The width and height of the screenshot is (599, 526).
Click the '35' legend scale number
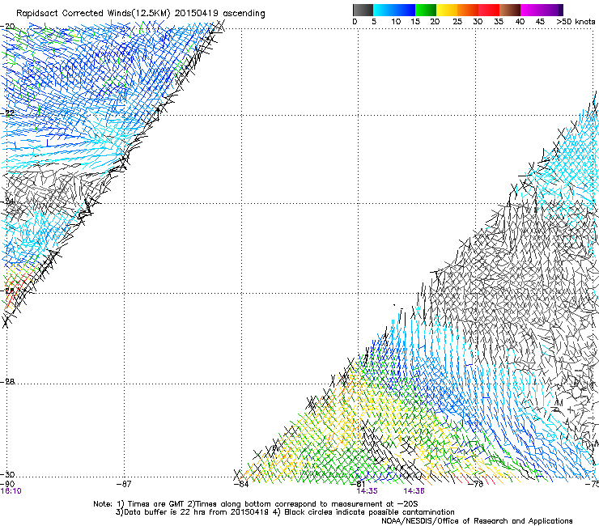click(499, 21)
